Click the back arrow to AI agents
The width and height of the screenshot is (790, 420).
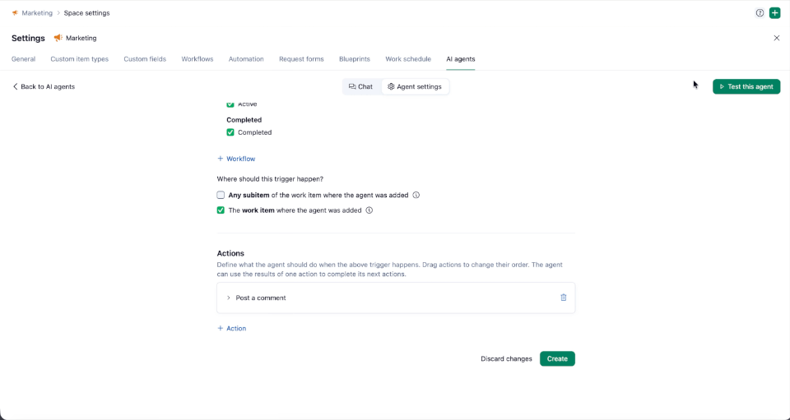pyautogui.click(x=15, y=86)
